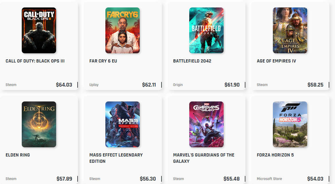The width and height of the screenshot is (335, 184).
Task: Click MASS EFFECT LEGENDARY EDITION title
Action: pos(116,158)
